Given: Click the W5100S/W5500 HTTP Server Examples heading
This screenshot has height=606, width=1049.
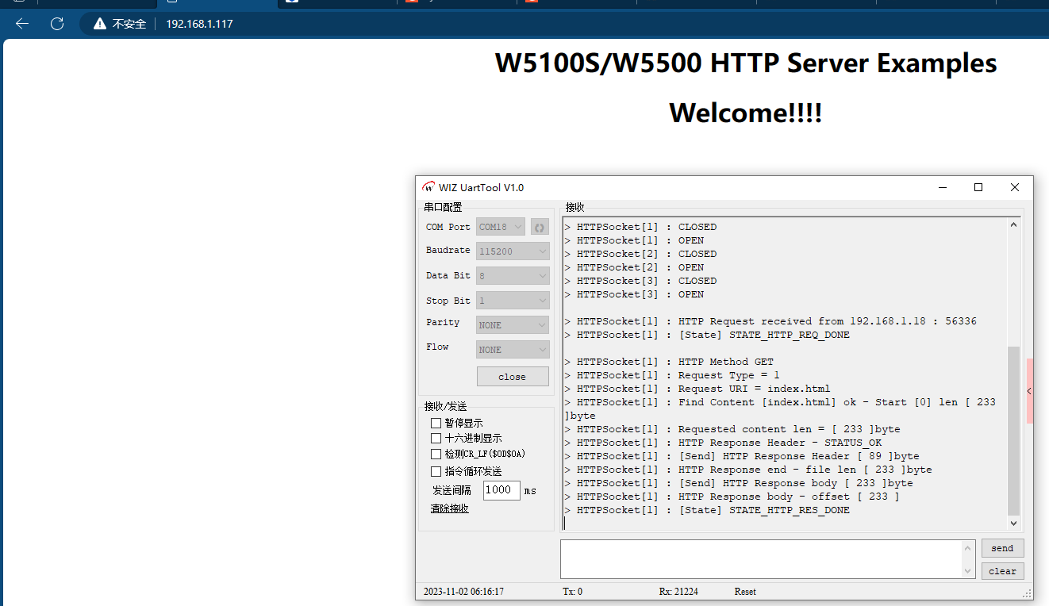Looking at the screenshot, I should coord(746,63).
